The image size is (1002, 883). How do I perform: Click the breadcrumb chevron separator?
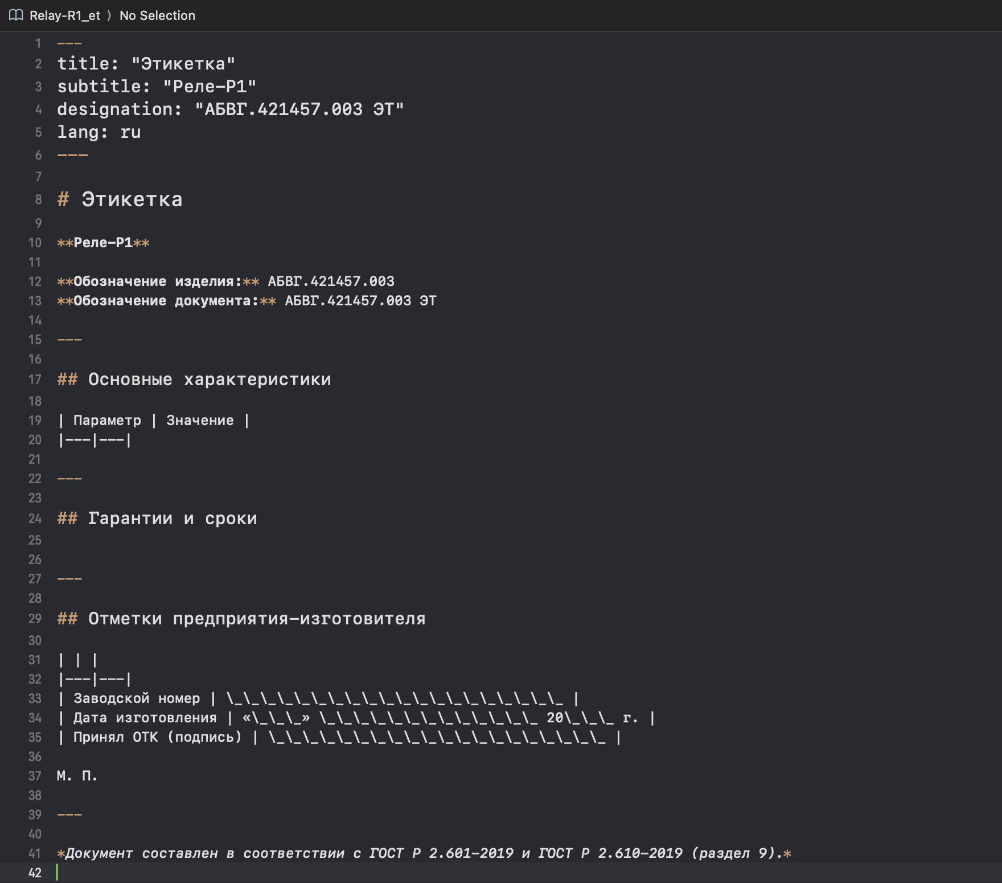click(x=109, y=15)
